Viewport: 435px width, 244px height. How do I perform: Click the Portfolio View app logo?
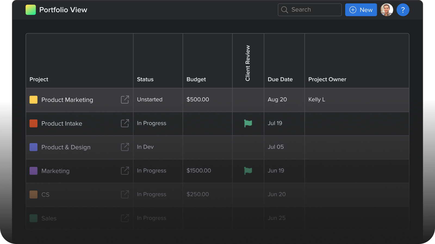(x=31, y=10)
